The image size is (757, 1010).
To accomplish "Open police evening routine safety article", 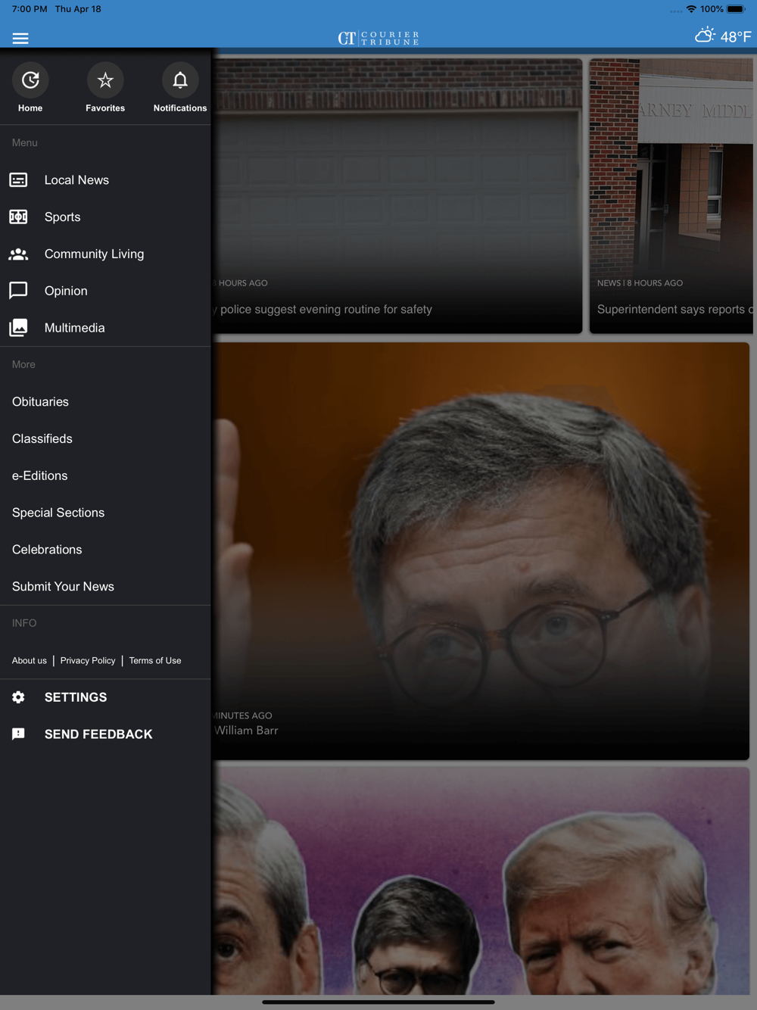I will 397,196.
